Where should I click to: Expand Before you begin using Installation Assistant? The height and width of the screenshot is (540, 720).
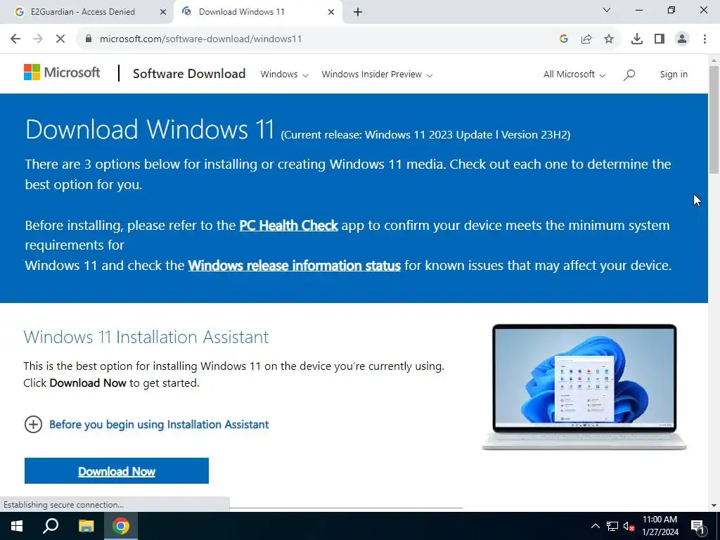146,424
